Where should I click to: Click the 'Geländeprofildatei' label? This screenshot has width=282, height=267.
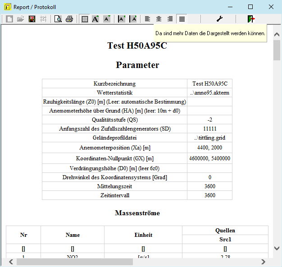pos(114,138)
